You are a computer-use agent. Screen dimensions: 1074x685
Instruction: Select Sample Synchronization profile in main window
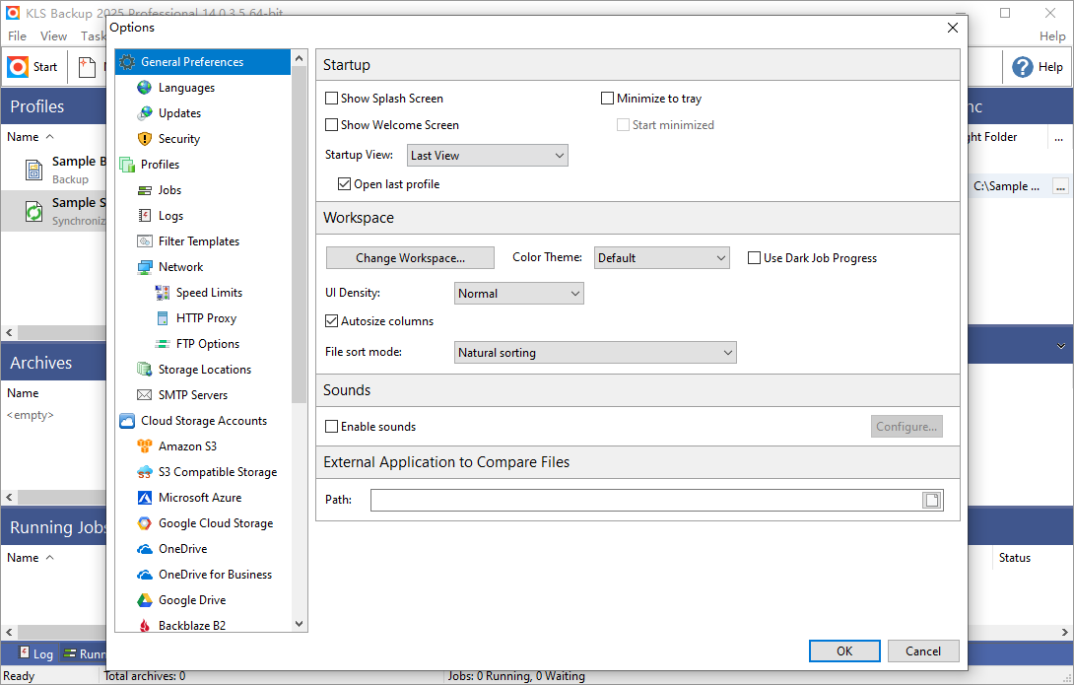[x=55, y=211]
